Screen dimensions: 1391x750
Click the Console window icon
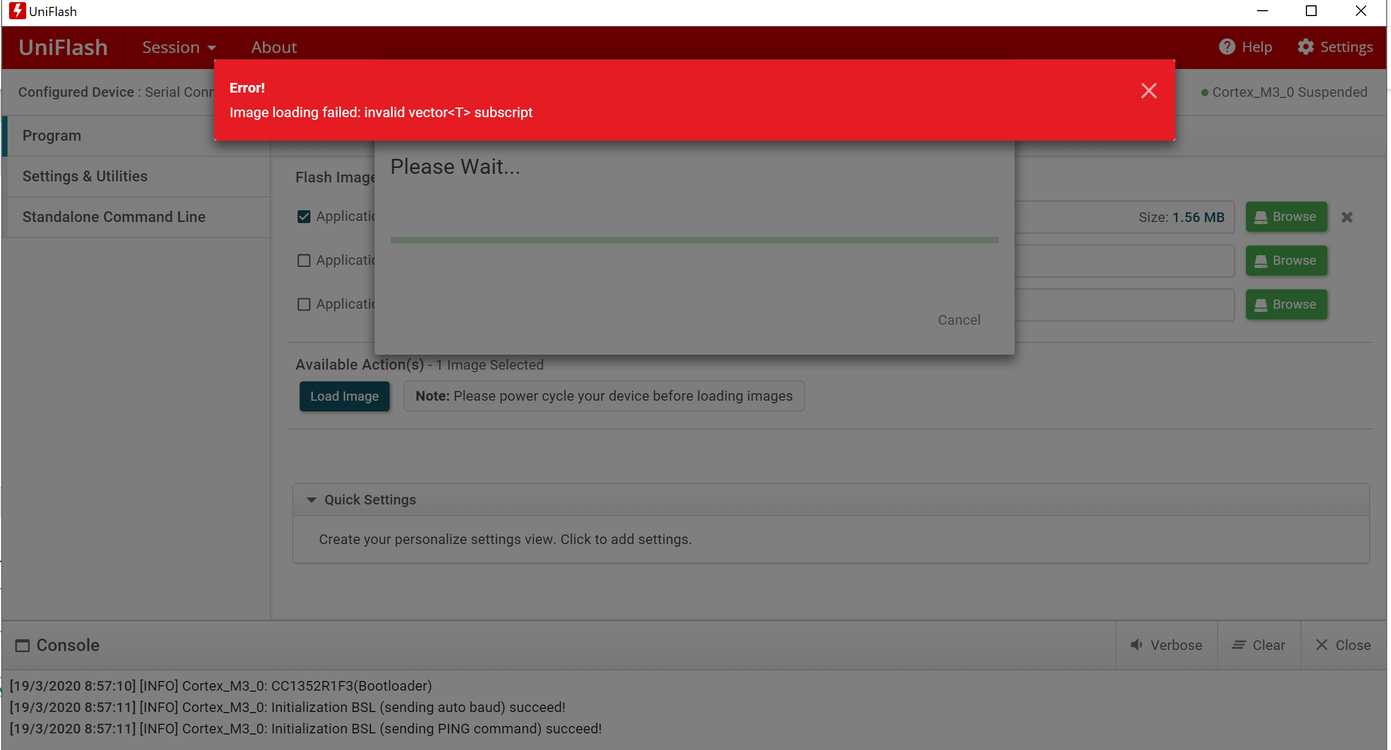click(x=22, y=645)
